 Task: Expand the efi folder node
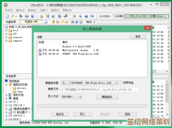click(x=7, y=34)
